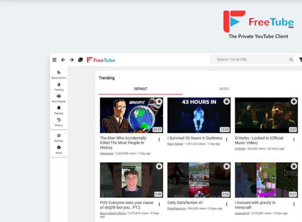Open options menu for 'i messed with gravity in minecraft'
The image size is (302, 222).
click(x=294, y=204)
